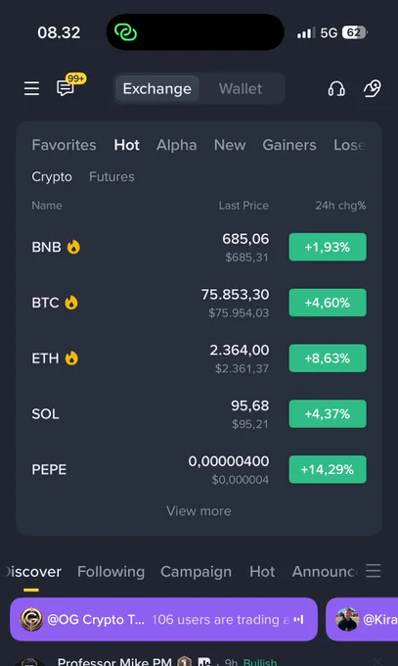Switch to Wallet mode

241,88
